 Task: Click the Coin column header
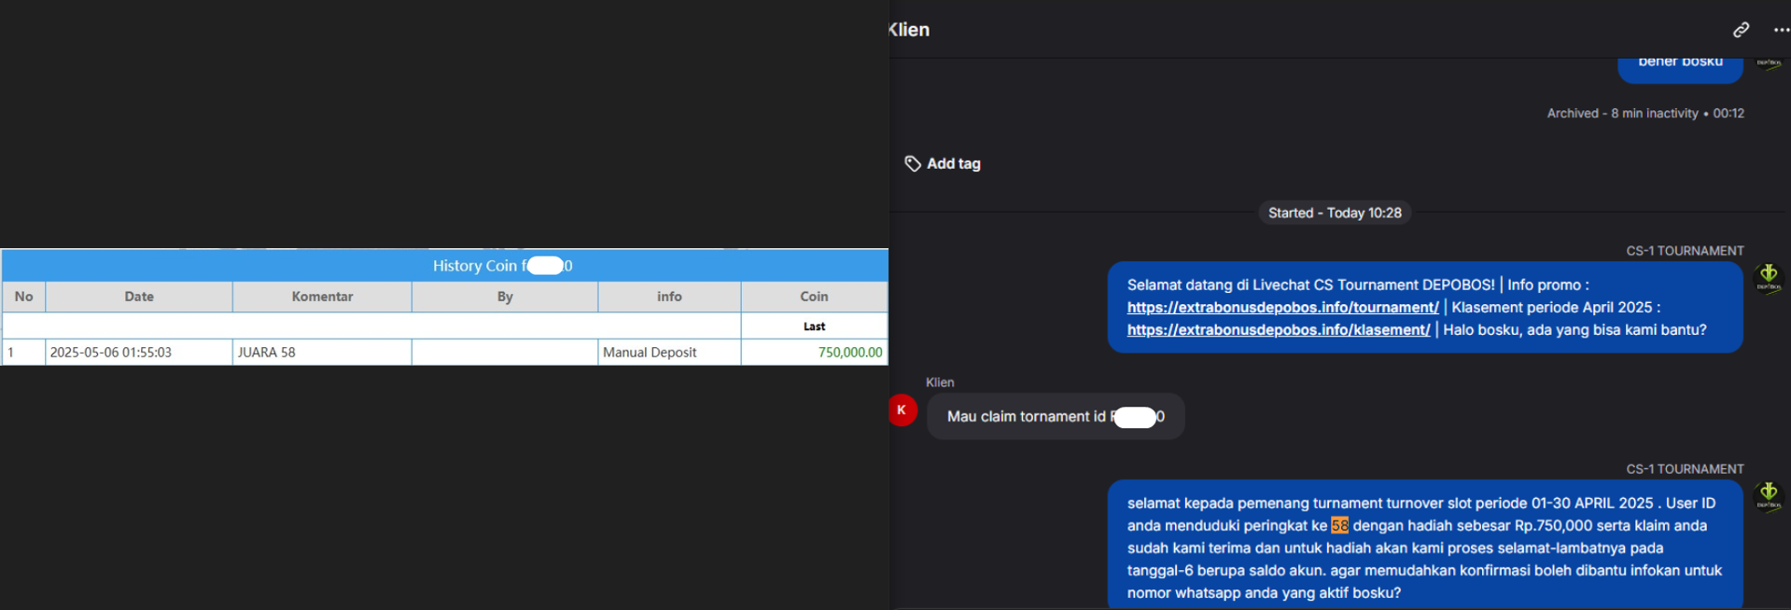tap(814, 297)
